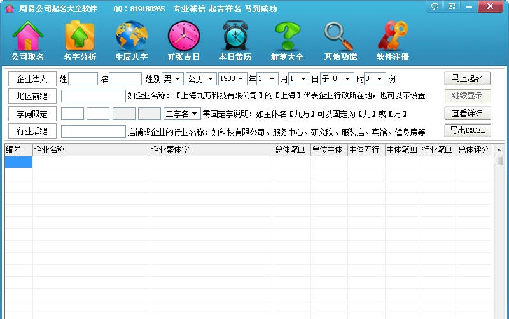Viewport: 509px width, 319px height.
Task: Focus the 地区前缀 text field
Action: click(x=94, y=96)
